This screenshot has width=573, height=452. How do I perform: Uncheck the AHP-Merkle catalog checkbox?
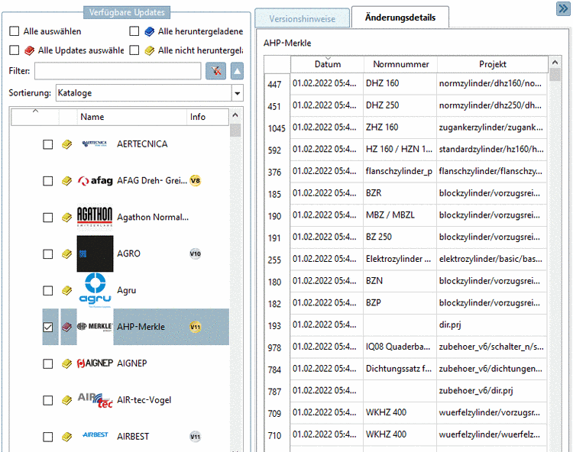[48, 327]
